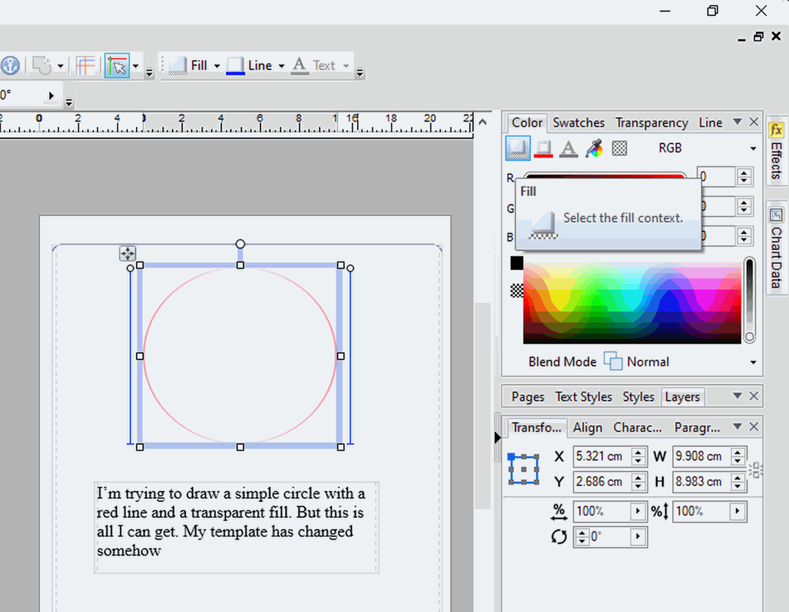Image resolution: width=789 pixels, height=612 pixels.
Task: Open the Character tab
Action: click(637, 428)
